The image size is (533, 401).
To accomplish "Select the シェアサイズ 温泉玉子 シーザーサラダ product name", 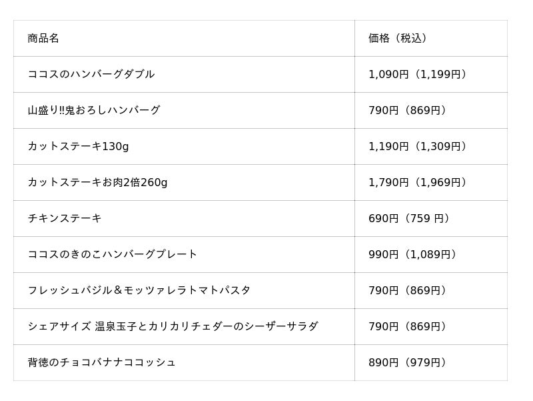I will point(173,326).
